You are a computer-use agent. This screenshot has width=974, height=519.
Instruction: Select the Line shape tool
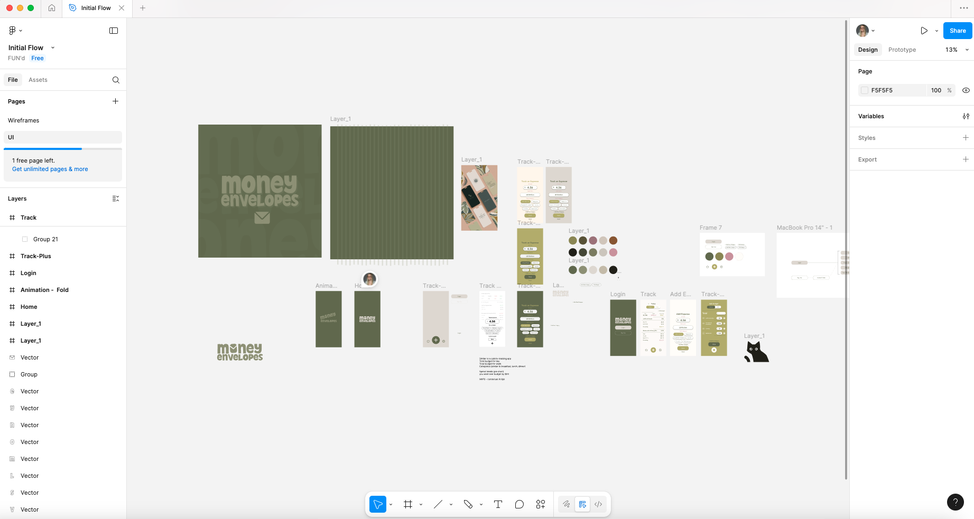click(438, 504)
